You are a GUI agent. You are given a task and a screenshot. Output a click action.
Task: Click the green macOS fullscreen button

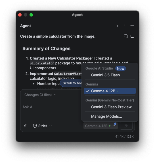tap(31, 15)
